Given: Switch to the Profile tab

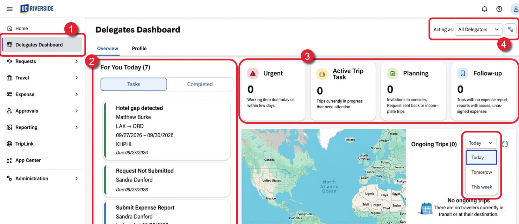Looking at the screenshot, I should click(x=139, y=48).
